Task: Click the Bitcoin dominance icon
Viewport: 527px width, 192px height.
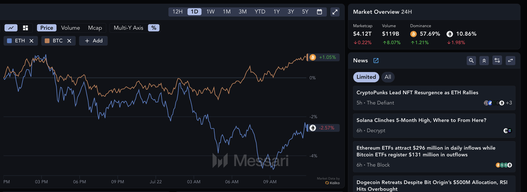Action: point(413,34)
